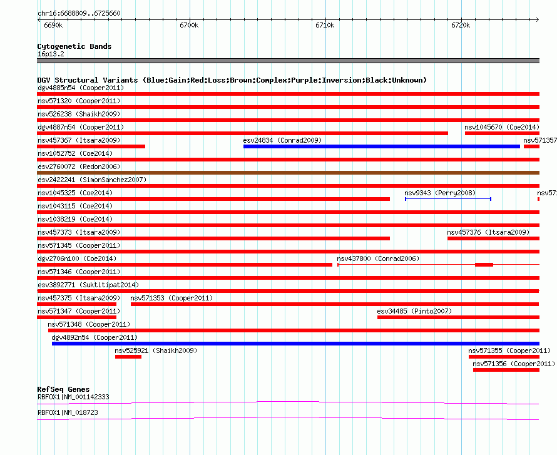
Task: Click the nsv571353 (Cooper2011) label
Action: [x=171, y=299]
